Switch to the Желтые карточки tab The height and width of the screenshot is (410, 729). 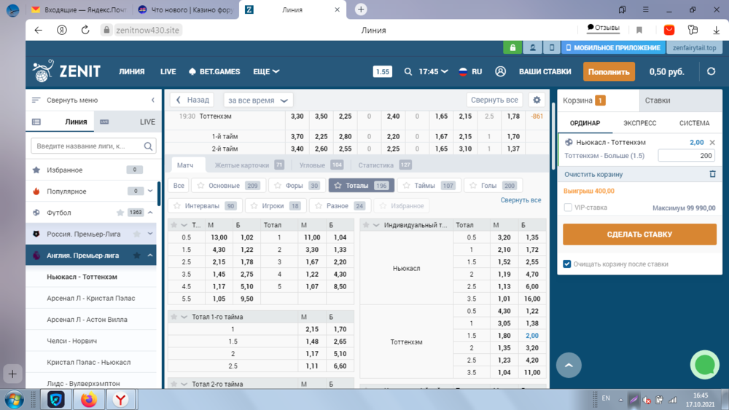tap(249, 165)
